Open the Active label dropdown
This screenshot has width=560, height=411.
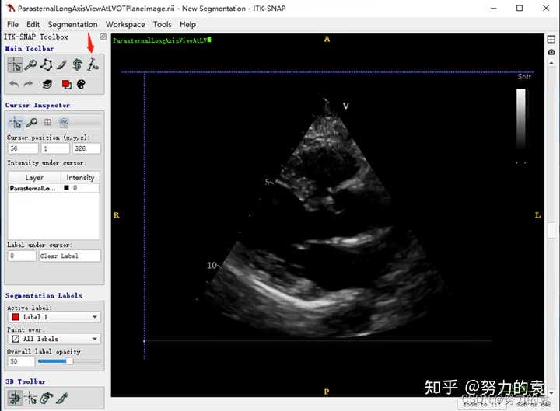[54, 317]
